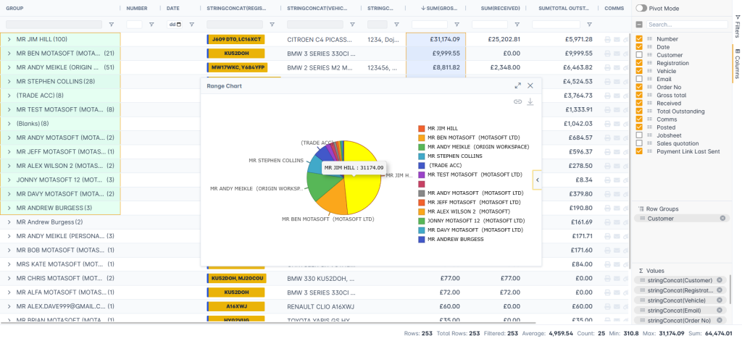742x341 pixels.
Task: Click print icon in MR JIM HILL row
Action: [608, 40]
